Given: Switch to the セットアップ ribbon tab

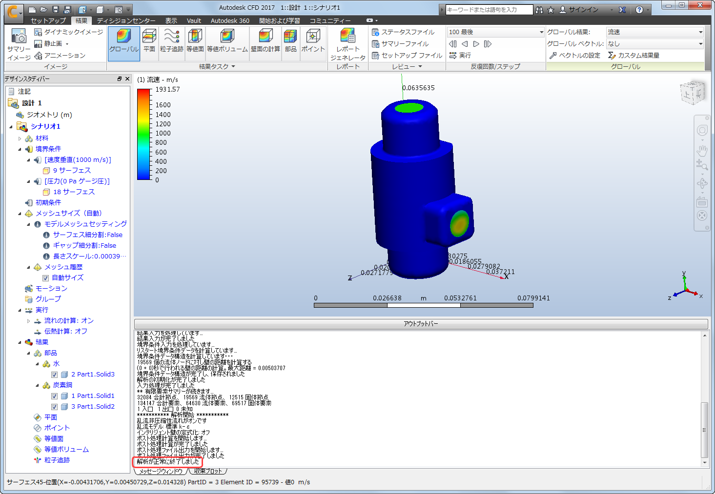Looking at the screenshot, I should tap(48, 20).
